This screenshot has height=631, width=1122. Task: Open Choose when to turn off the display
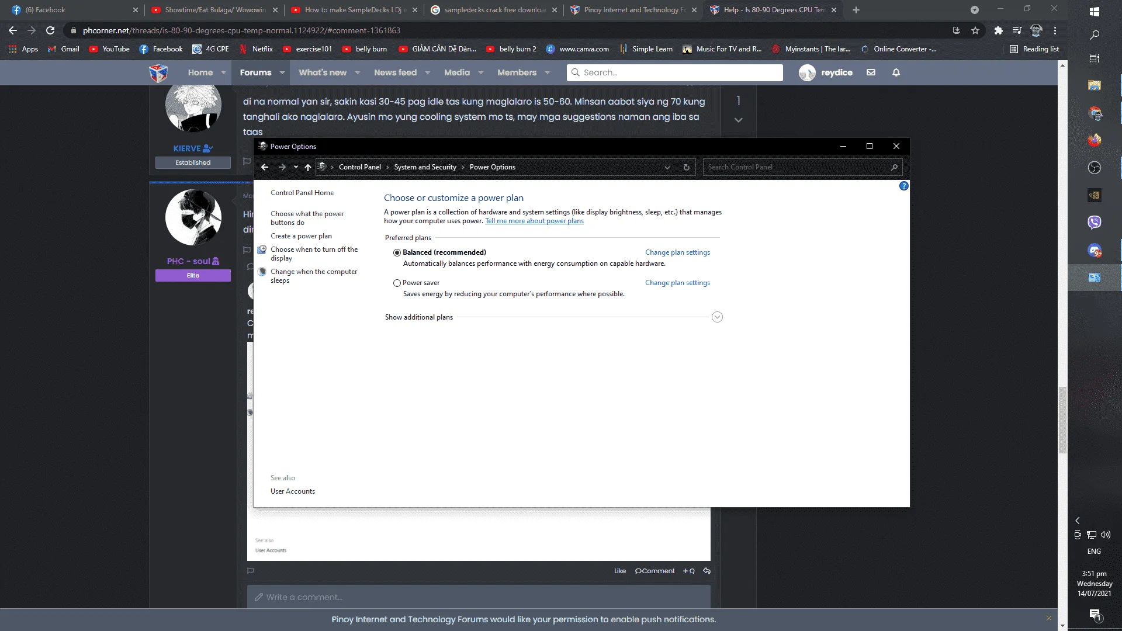314,254
